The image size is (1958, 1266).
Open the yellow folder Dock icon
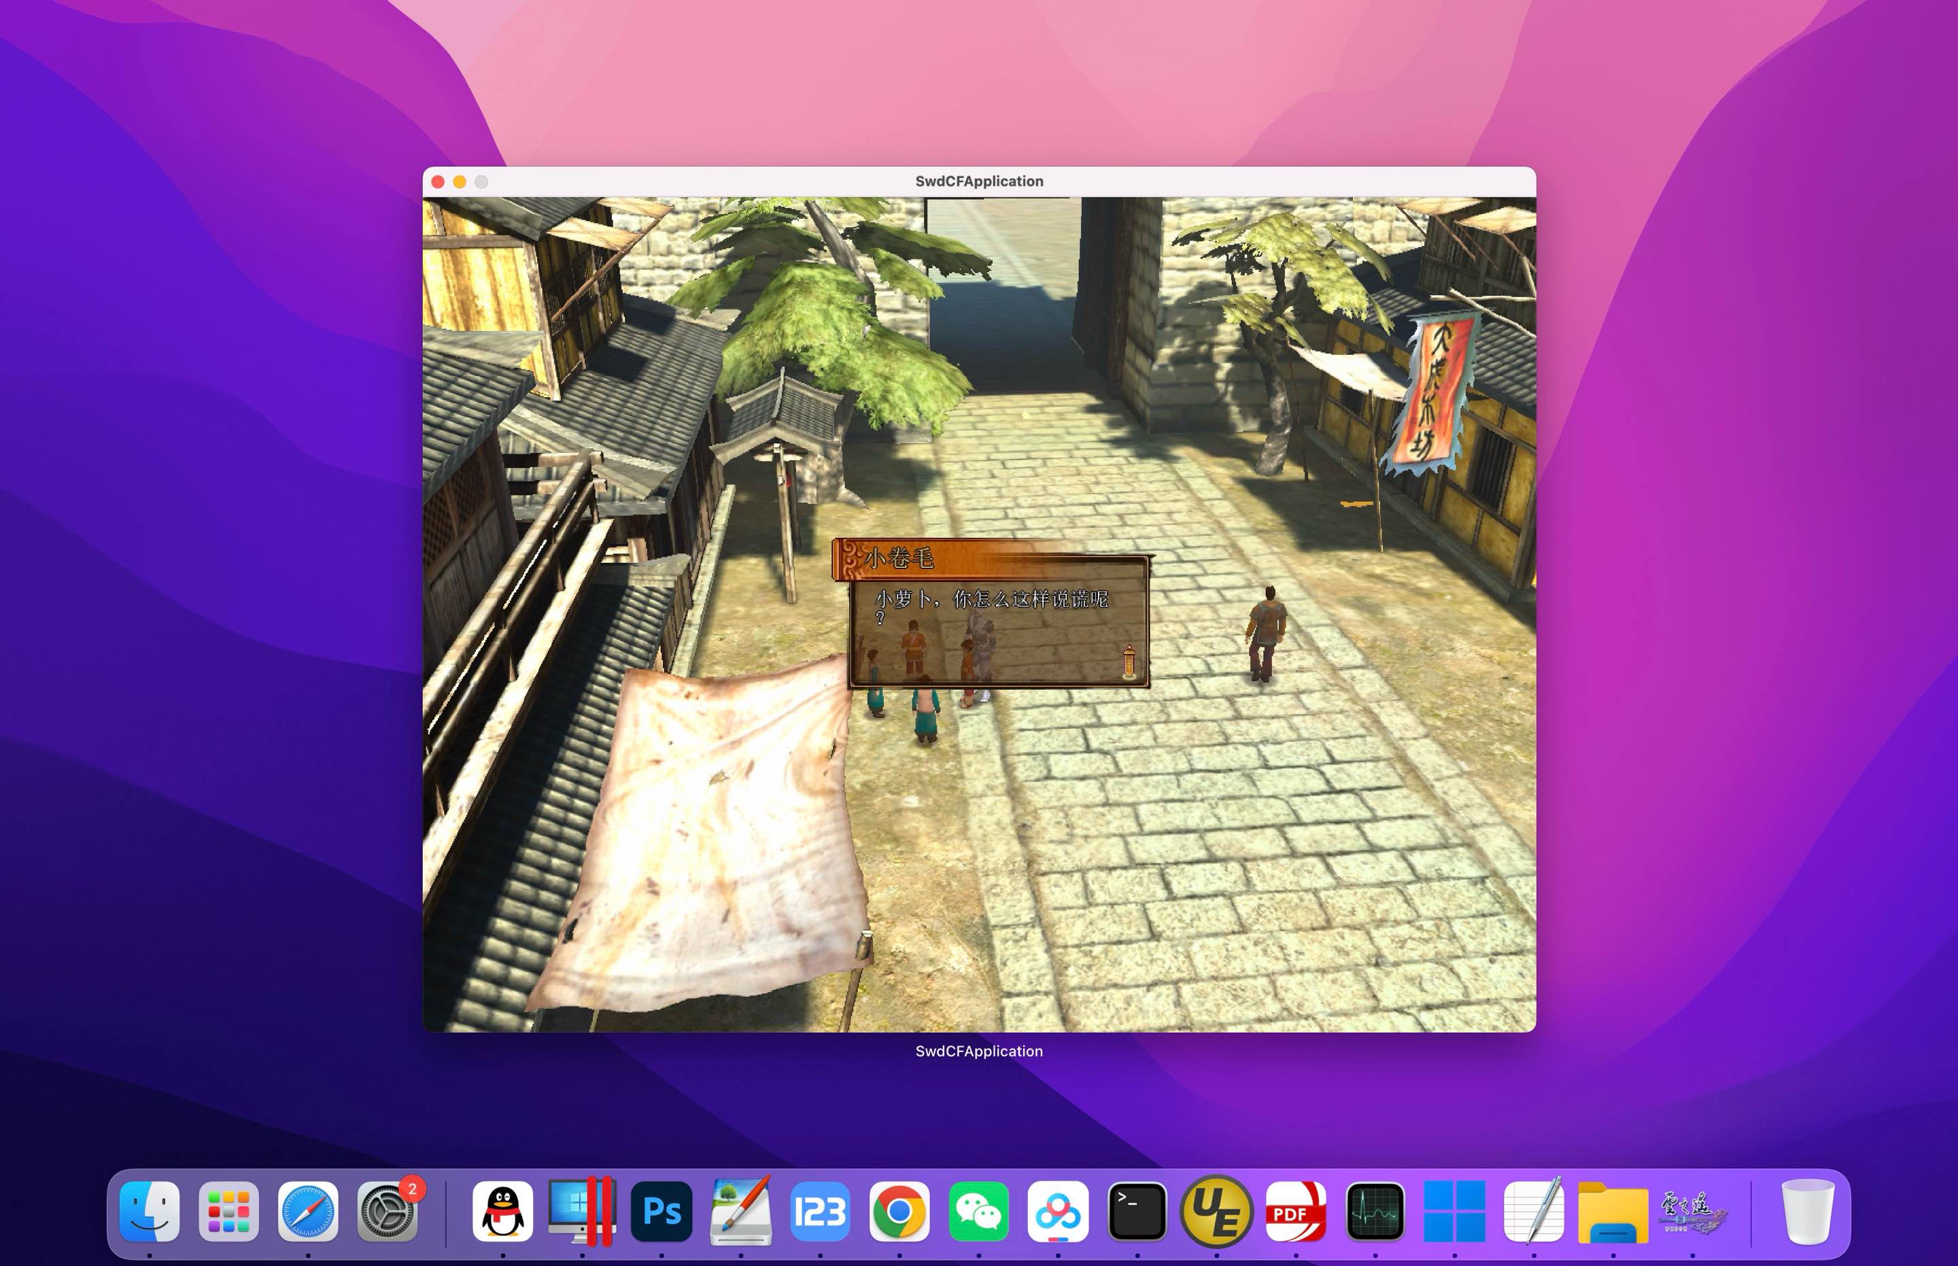tap(1613, 1212)
